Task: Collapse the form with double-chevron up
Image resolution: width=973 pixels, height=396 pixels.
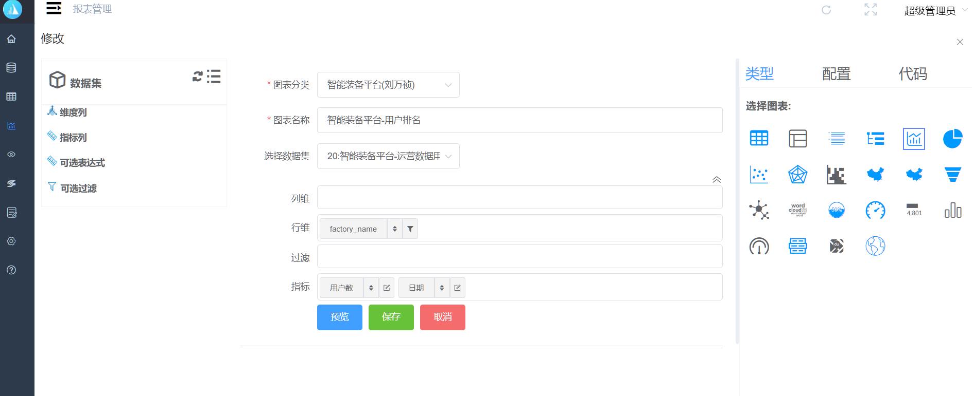Action: pyautogui.click(x=717, y=179)
